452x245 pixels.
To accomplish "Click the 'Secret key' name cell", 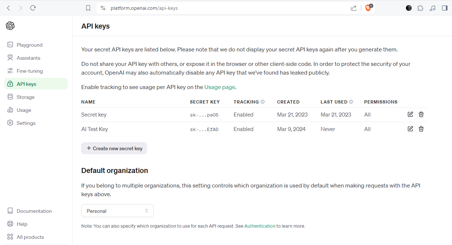I will coord(94,114).
